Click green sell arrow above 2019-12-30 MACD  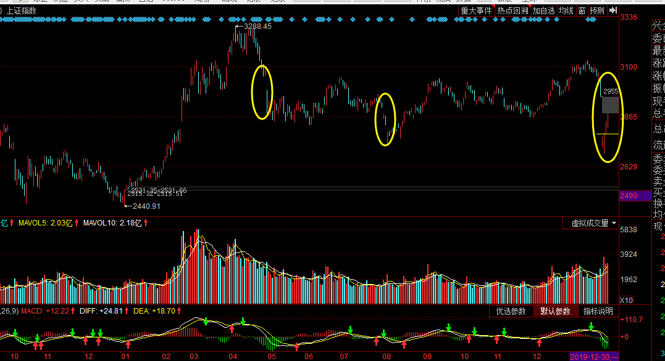pyautogui.click(x=591, y=327)
